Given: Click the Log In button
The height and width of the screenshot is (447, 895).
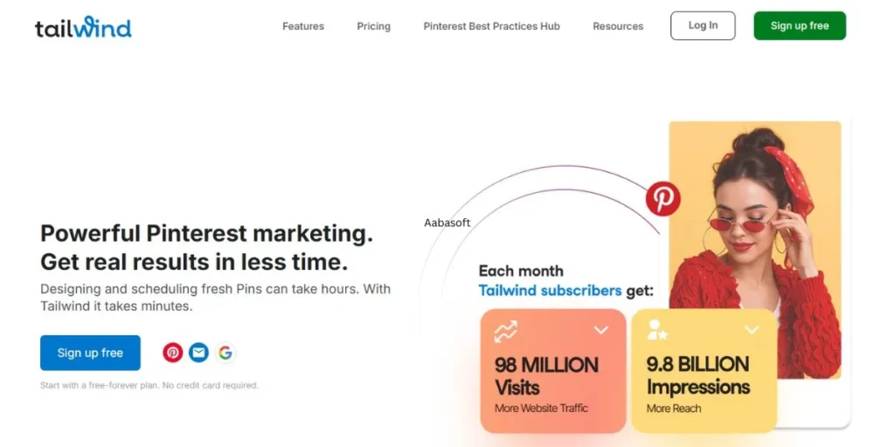Looking at the screenshot, I should [704, 25].
